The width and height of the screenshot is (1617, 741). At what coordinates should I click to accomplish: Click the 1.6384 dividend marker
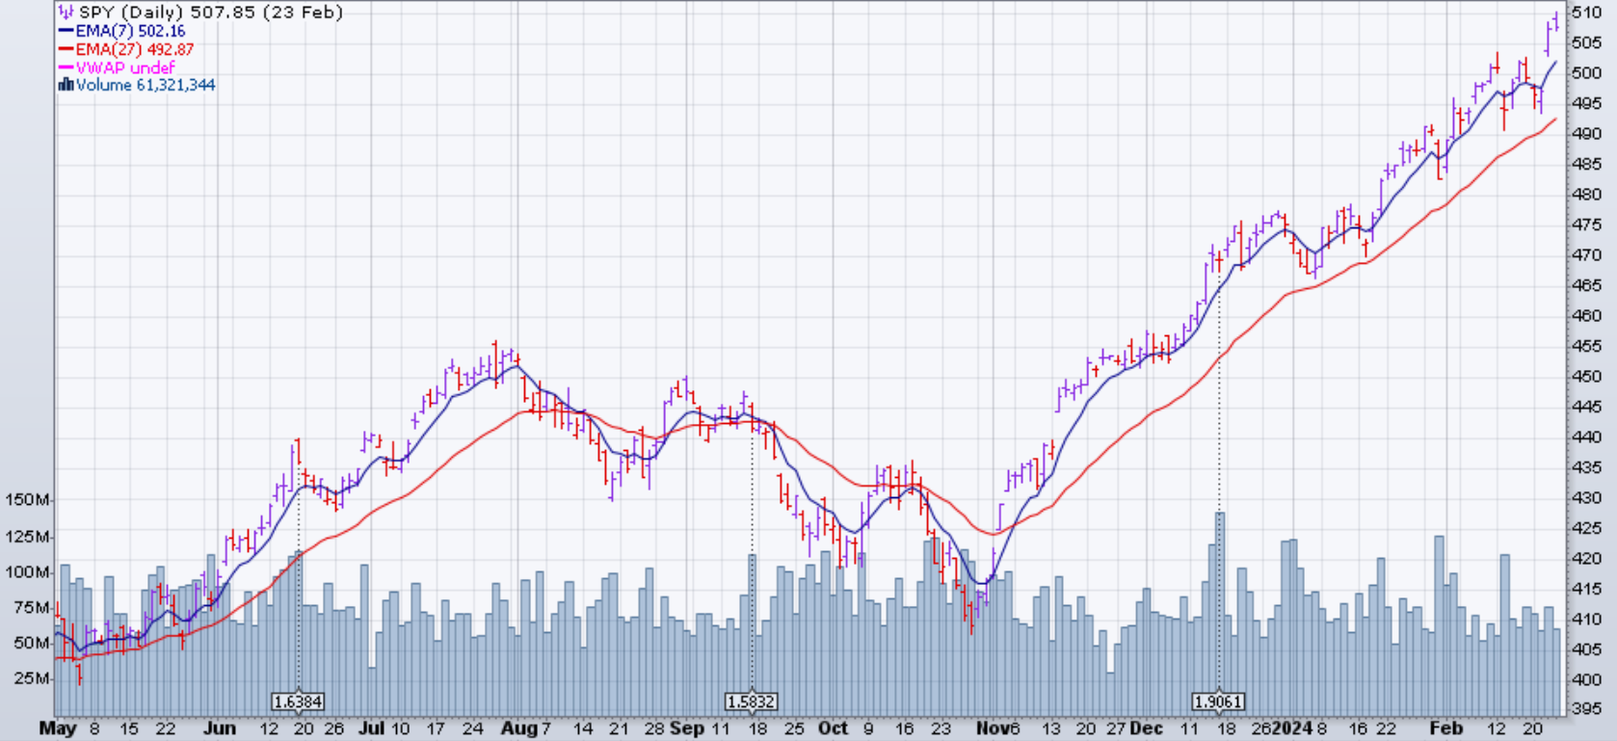point(298,701)
